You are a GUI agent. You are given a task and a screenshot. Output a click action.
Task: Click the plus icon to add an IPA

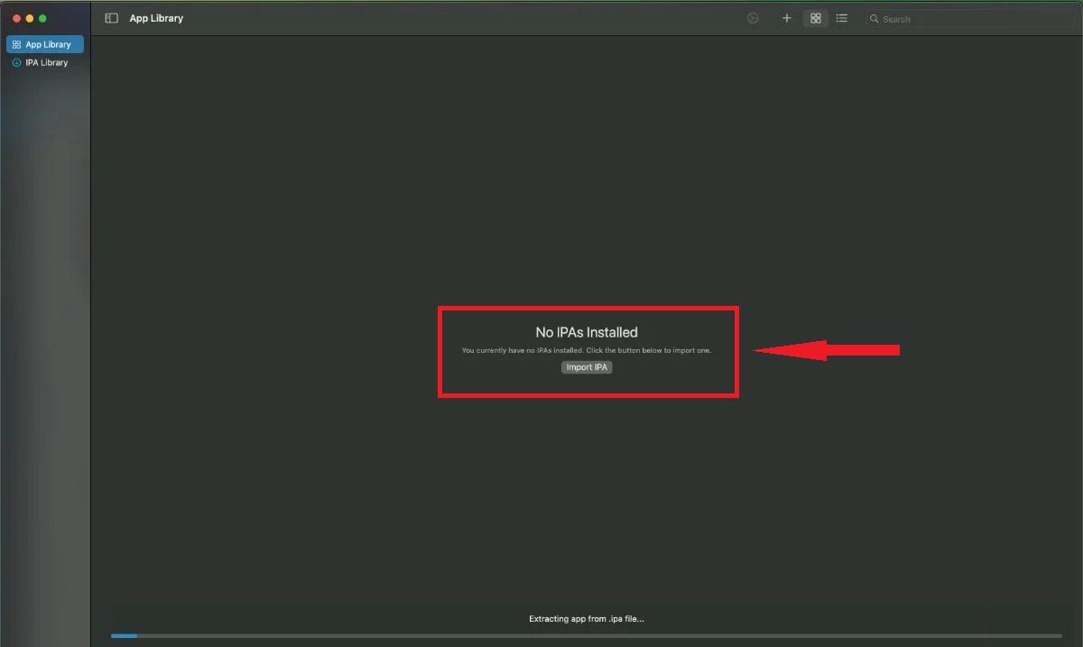tap(786, 18)
